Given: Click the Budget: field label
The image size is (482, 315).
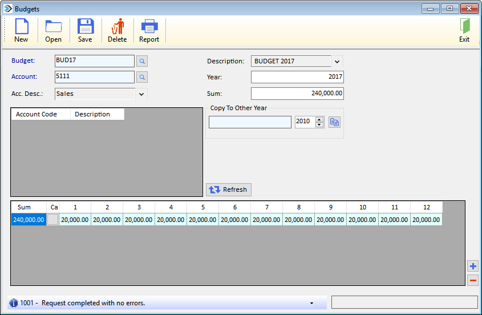Looking at the screenshot, I should (23, 60).
